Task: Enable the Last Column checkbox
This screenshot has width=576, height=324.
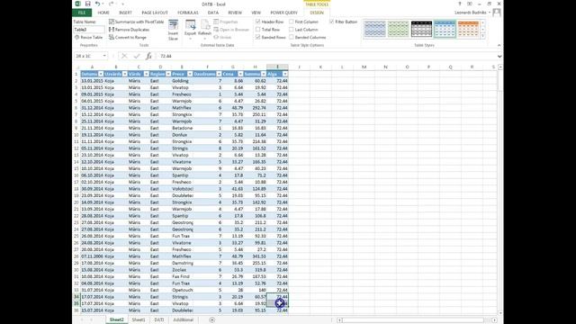Action: pyautogui.click(x=292, y=30)
